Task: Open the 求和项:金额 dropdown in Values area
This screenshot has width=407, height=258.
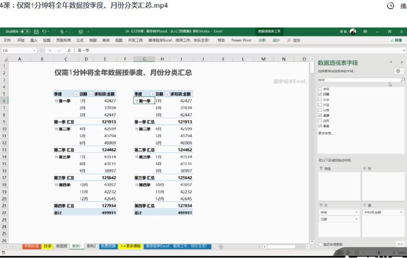Action: pyautogui.click(x=401, y=212)
